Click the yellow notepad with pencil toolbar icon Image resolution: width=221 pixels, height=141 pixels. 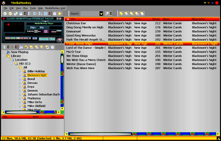click(60, 14)
